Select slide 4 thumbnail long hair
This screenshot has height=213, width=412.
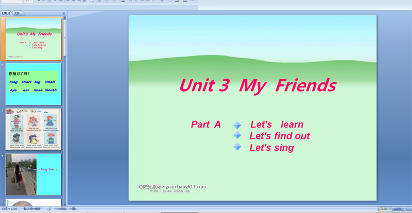pos(33,174)
